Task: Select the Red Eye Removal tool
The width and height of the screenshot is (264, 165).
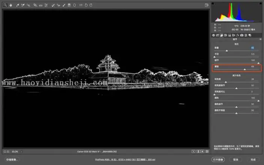Action: point(58,5)
